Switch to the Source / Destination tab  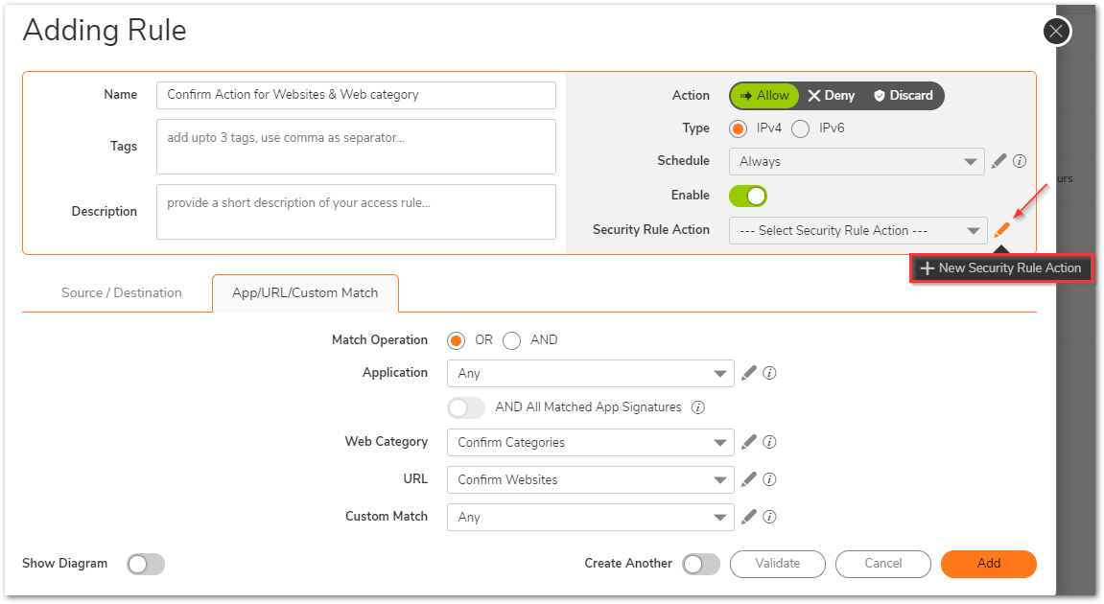tap(121, 293)
